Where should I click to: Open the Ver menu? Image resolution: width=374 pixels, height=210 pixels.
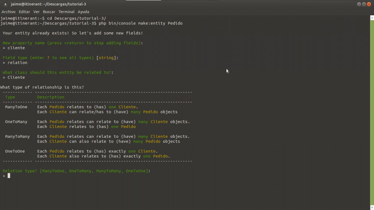coord(37,12)
